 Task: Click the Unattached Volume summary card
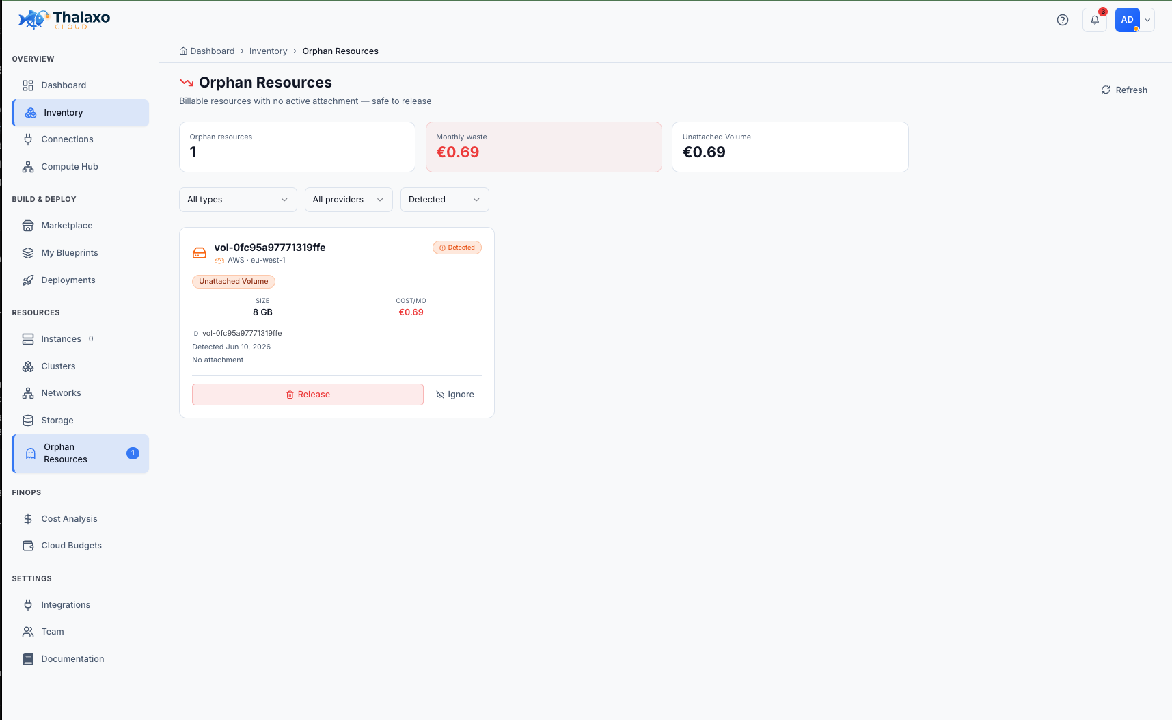pyautogui.click(x=790, y=147)
